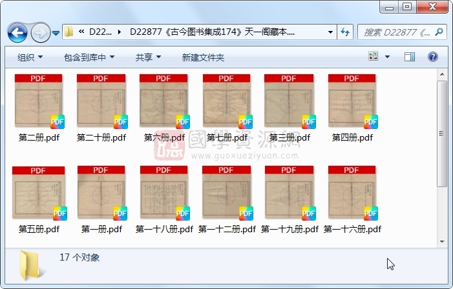Click the file name 第二册.pdf
Viewport: 453px width, 289px height.
(x=39, y=137)
